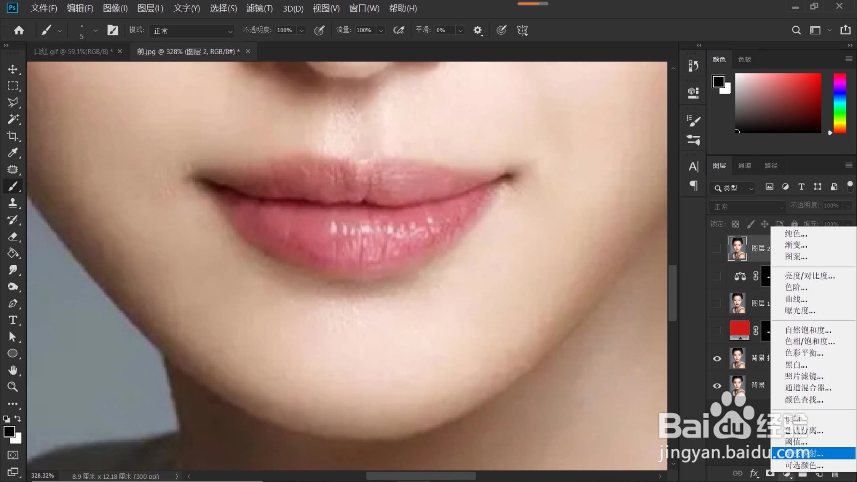Image resolution: width=857 pixels, height=482 pixels.
Task: Select the Pen tool
Action: (x=13, y=304)
